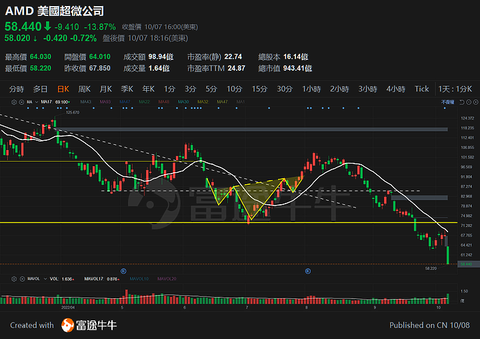Switch to the 5分 chart interval
The width and height of the screenshot is (480, 339).
[x=211, y=89]
